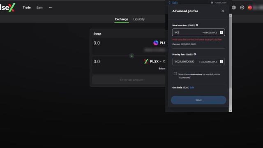Switch to the Exchange tab
The height and width of the screenshot is (148, 263).
[x=122, y=19]
